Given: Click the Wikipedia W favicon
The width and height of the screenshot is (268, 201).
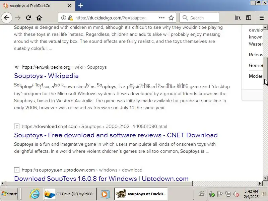Looking at the screenshot, I should point(16,67).
